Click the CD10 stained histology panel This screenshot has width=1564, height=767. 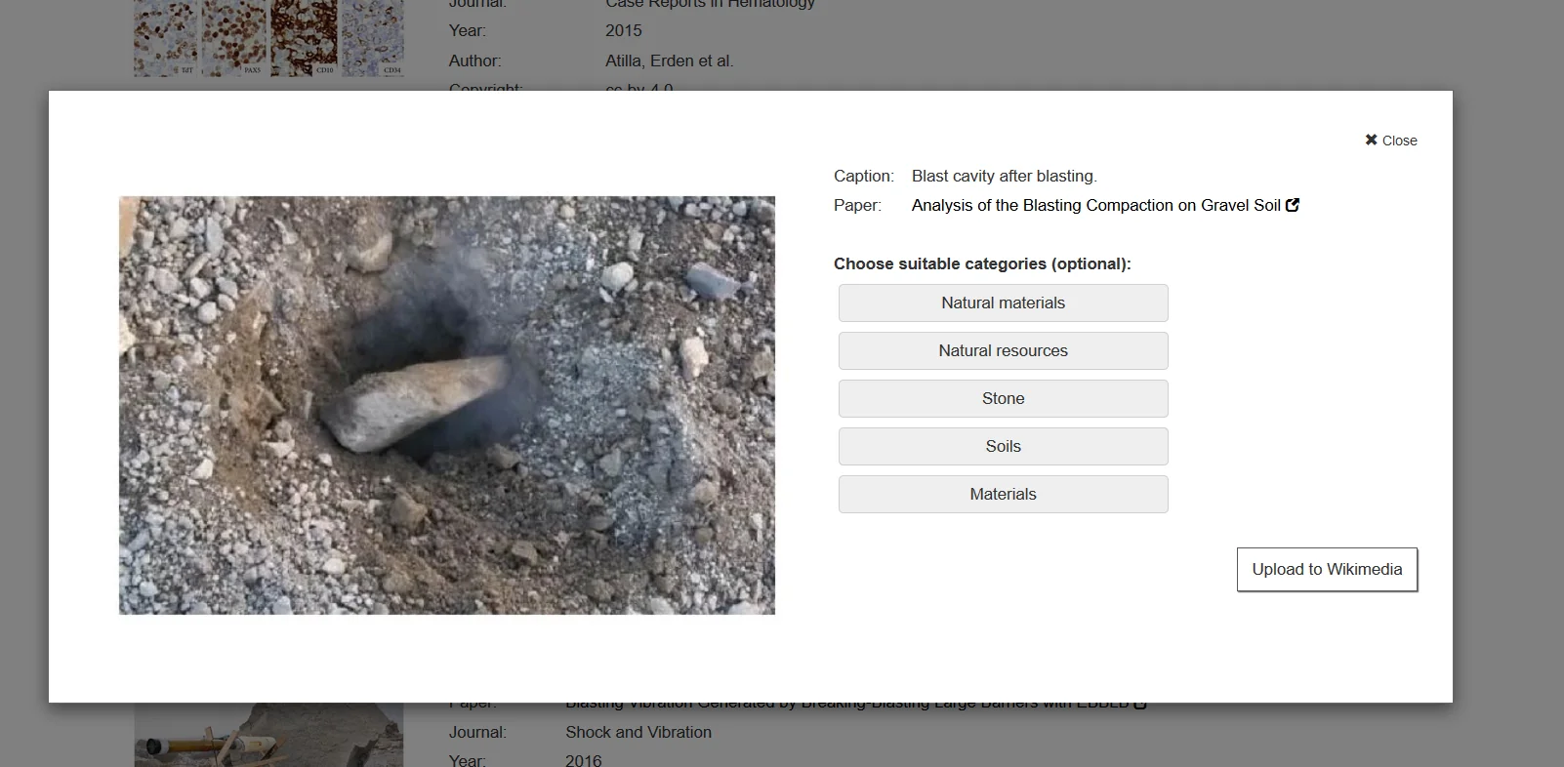click(x=304, y=39)
